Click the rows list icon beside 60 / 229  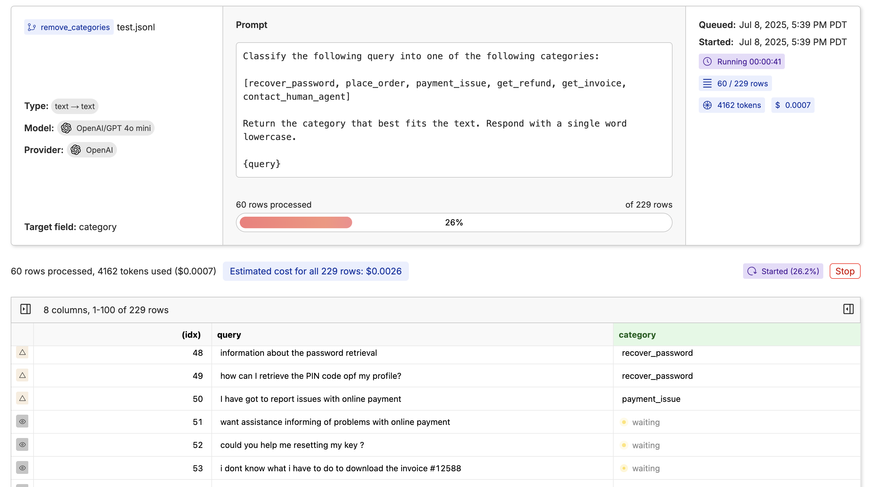pyautogui.click(x=707, y=83)
